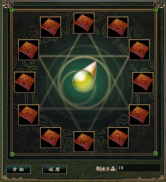Click the 开始 start button
166x182 pixels.
pyautogui.click(x=18, y=170)
